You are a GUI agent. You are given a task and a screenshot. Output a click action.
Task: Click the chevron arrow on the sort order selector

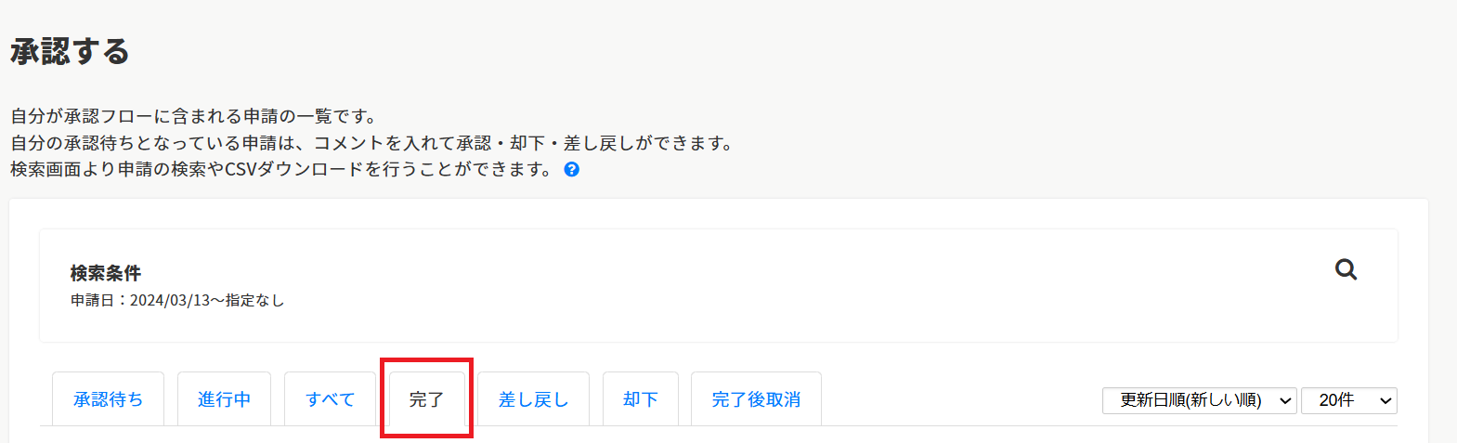coord(1286,401)
